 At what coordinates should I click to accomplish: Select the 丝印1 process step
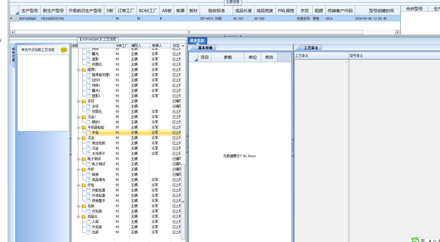(x=96, y=80)
